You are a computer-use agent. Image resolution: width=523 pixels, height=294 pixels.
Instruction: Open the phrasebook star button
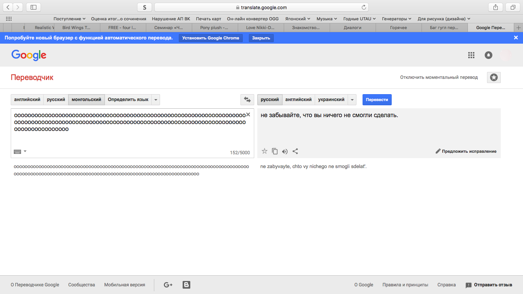494,77
